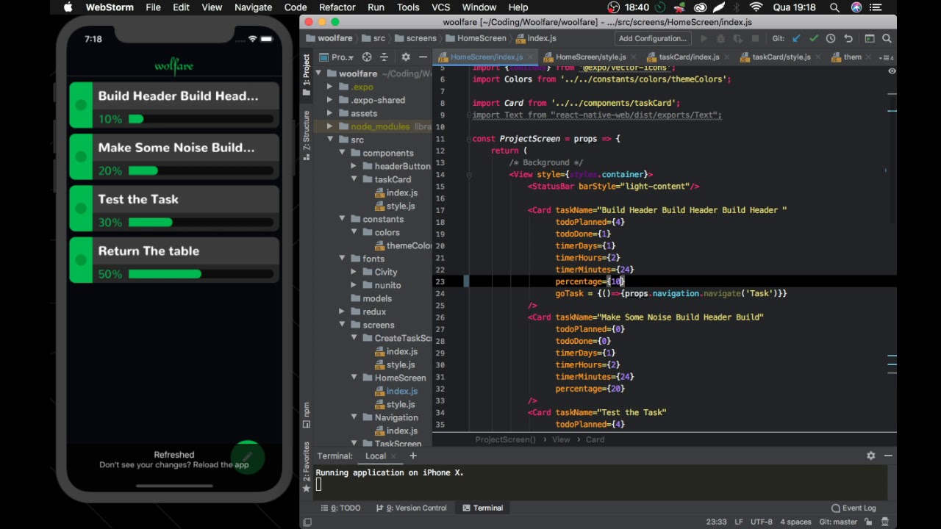Screen dimensions: 941x529
Task: Open the Event Log
Action: [x=854, y=508]
